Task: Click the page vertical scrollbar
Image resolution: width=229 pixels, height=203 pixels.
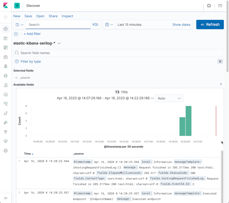Action: (227, 37)
